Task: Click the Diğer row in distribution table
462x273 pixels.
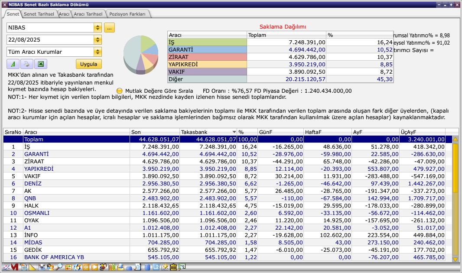Action: 280,79
